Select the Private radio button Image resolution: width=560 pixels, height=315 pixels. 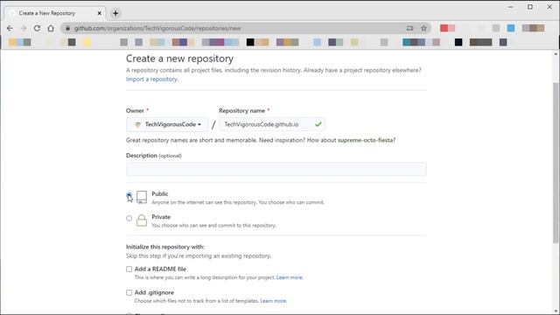(129, 218)
